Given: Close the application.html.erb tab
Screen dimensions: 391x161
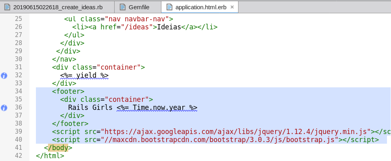Looking at the screenshot, I should pyautogui.click(x=232, y=7).
